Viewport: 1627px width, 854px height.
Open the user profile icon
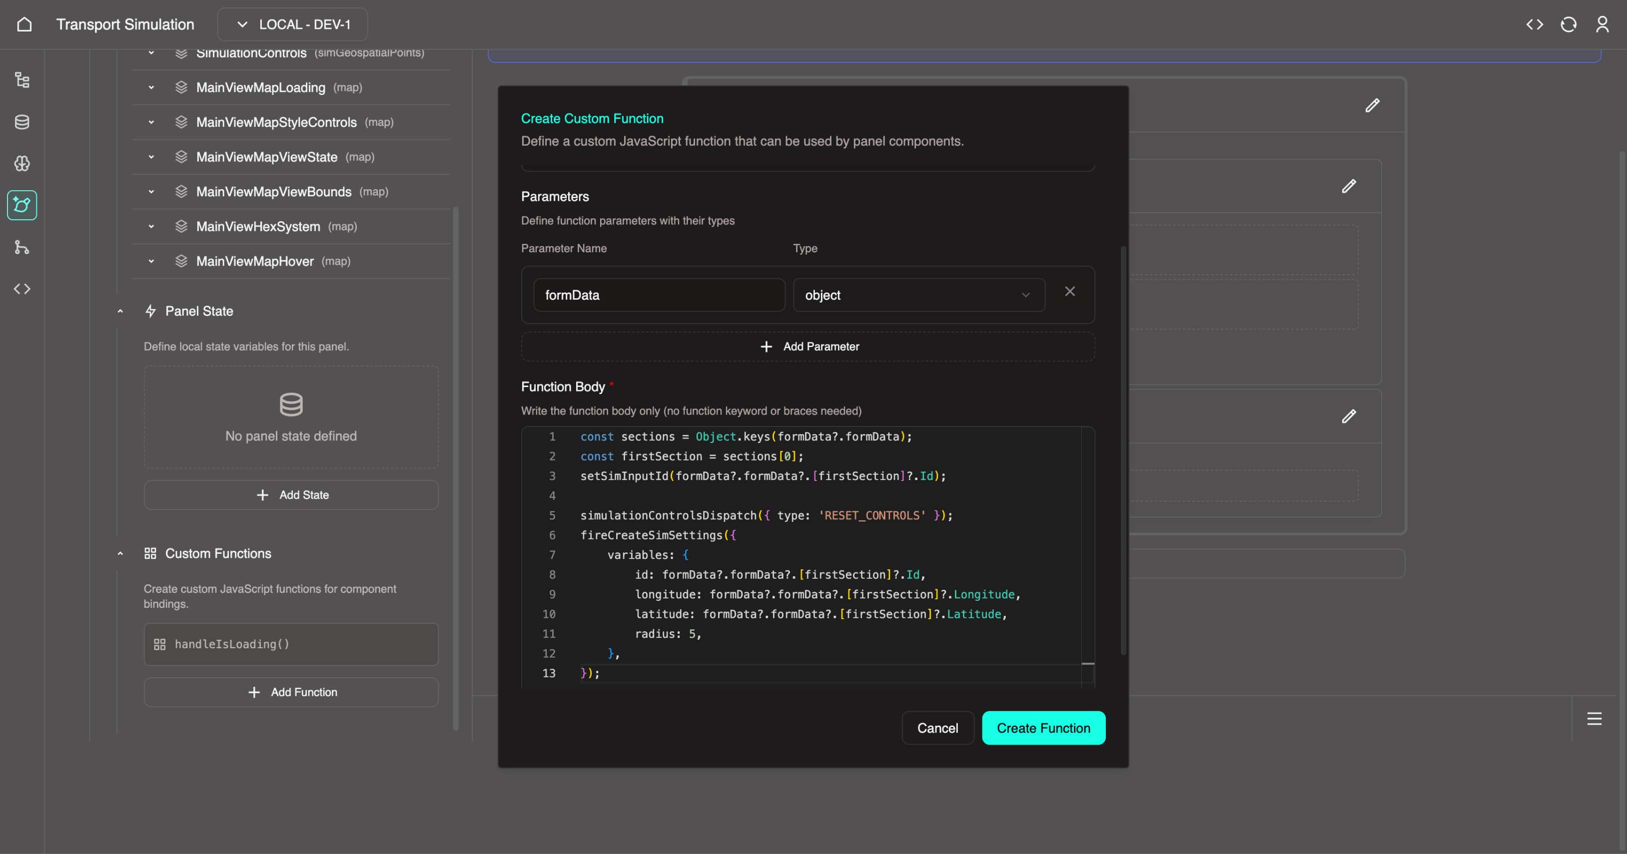click(x=1603, y=24)
